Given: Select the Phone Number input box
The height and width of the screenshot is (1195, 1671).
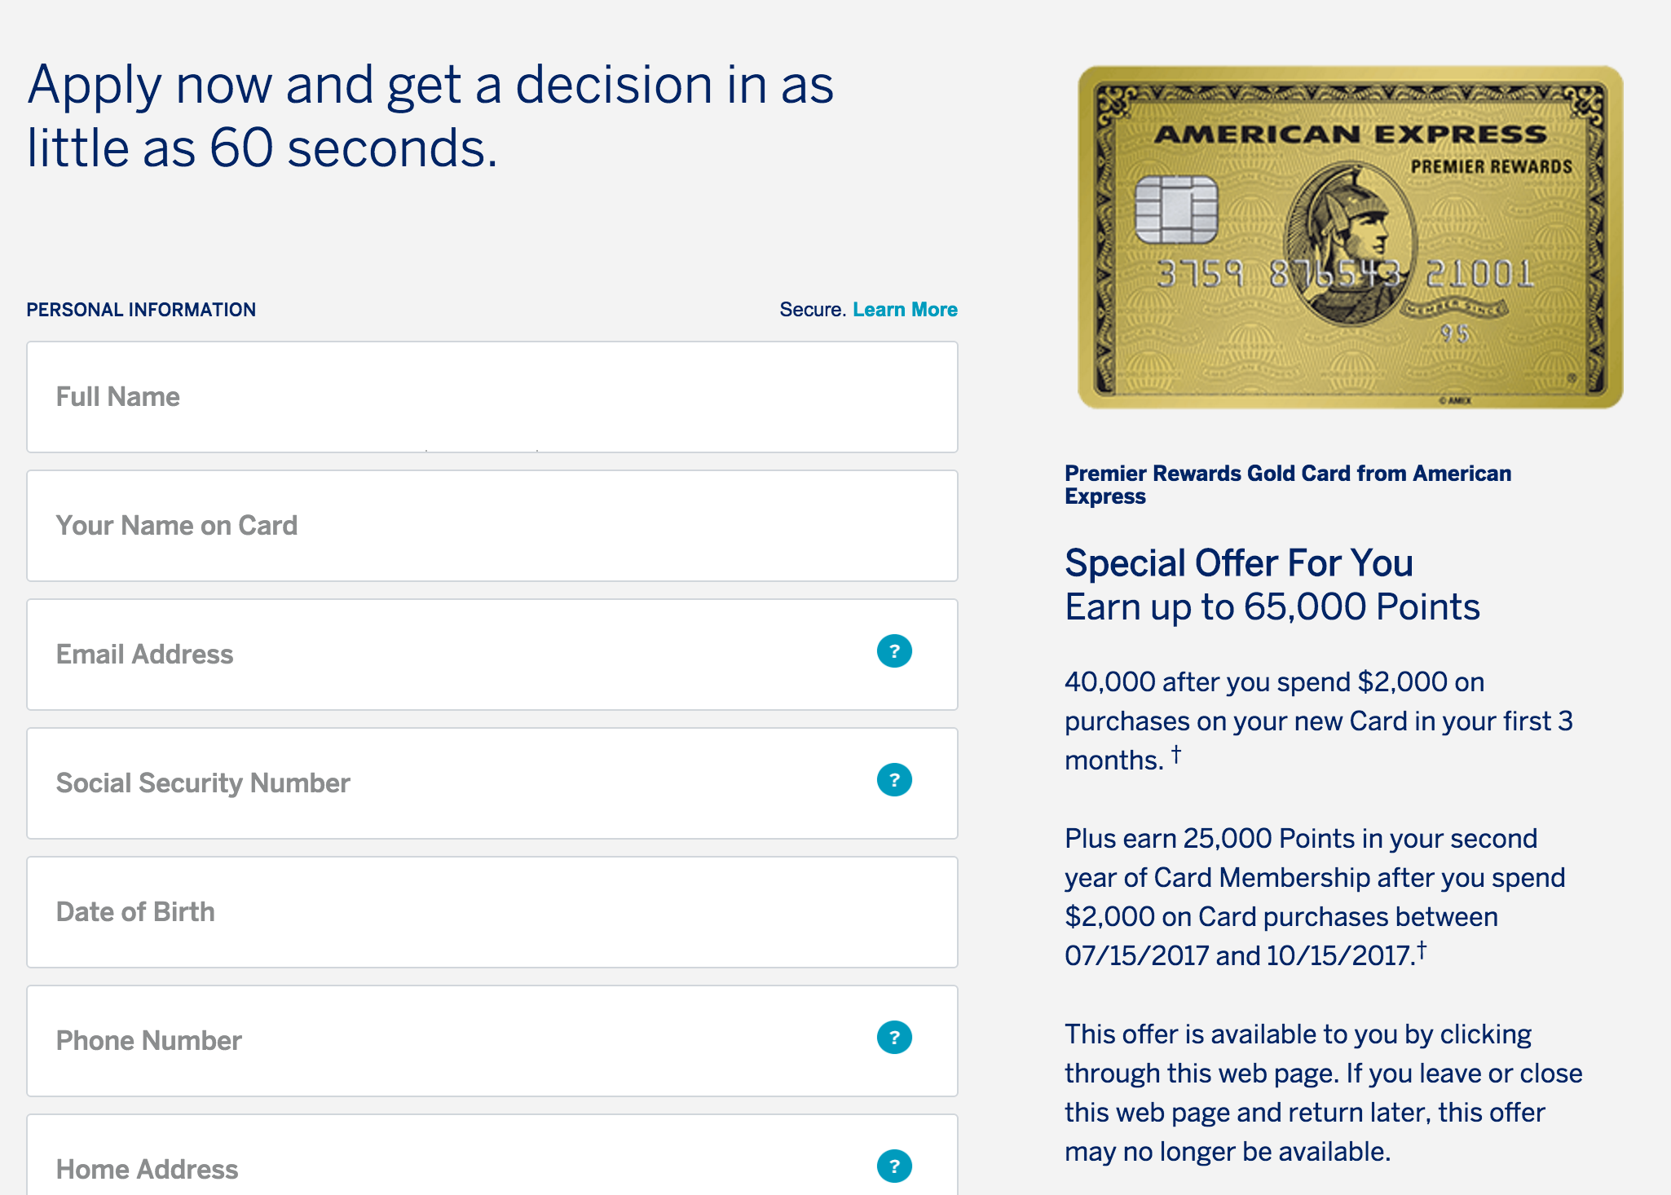Looking at the screenshot, I should (492, 1041).
